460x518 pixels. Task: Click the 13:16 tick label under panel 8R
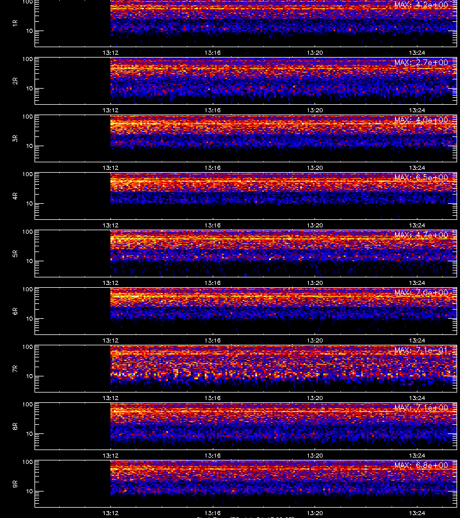[213, 456]
